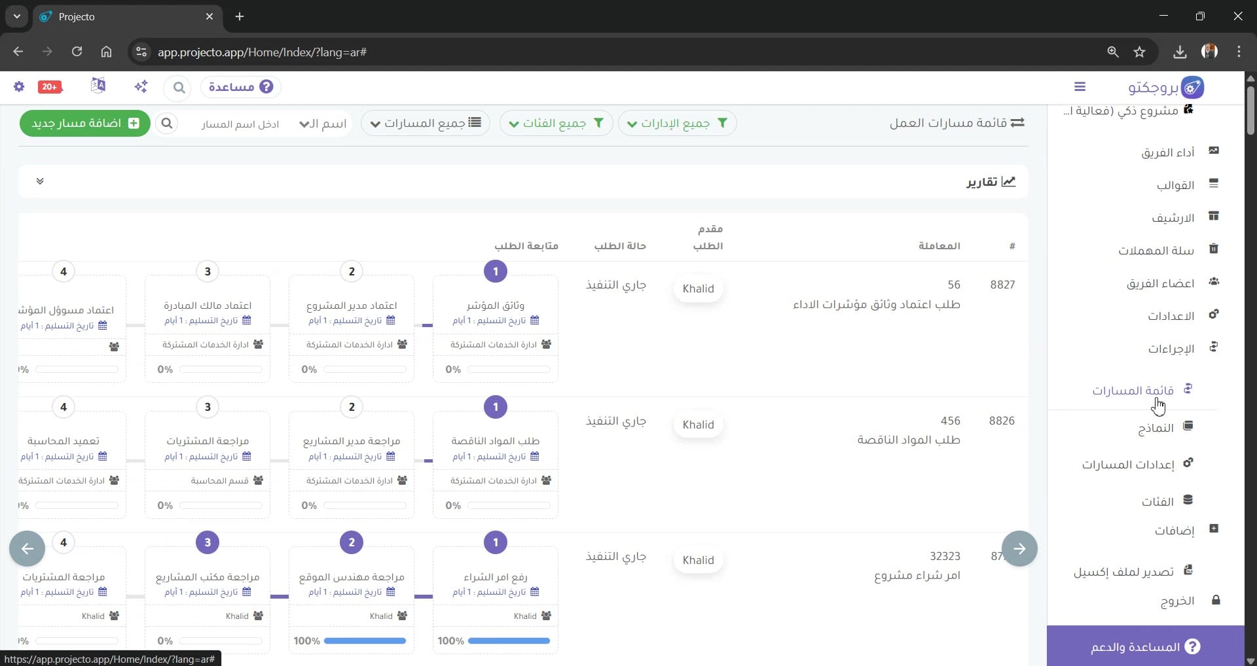Click the بروجكتو logo
1257x666 pixels.
(1166, 86)
